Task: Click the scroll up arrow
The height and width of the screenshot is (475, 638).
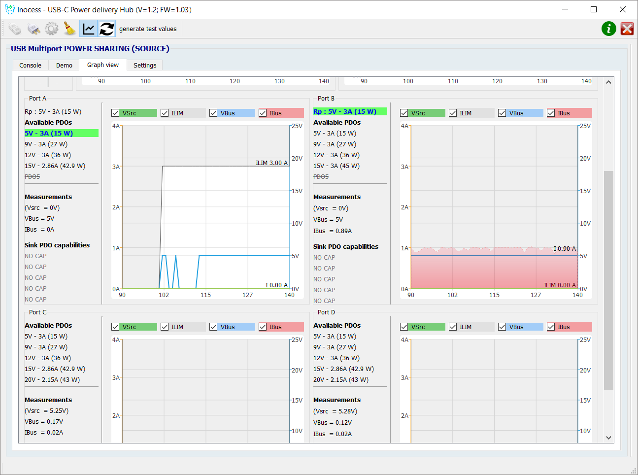Action: tap(609, 82)
